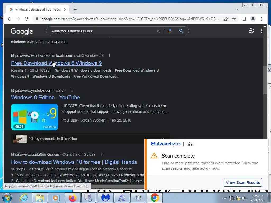Click the page vertical scrollbar thumb
Image resolution: width=271 pixels, height=203 pixels.
point(265,80)
